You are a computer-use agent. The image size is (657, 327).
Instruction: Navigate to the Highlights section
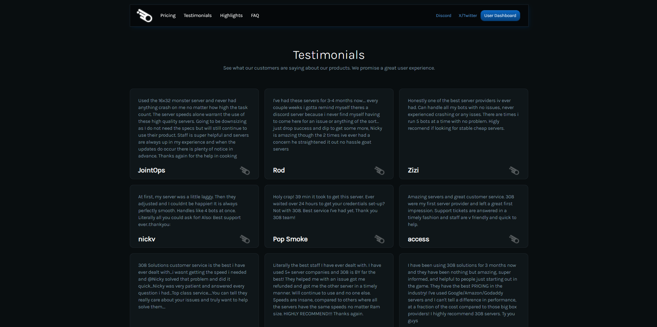231,15
